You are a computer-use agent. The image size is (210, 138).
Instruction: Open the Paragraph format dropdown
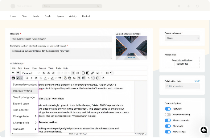(31, 73)
